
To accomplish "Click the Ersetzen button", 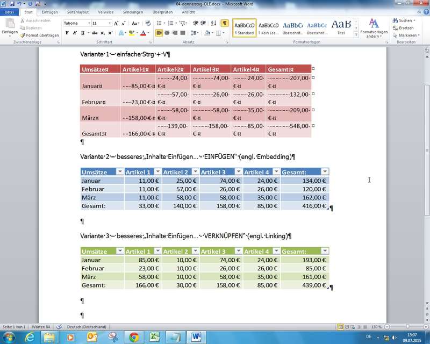I will 406,28.
